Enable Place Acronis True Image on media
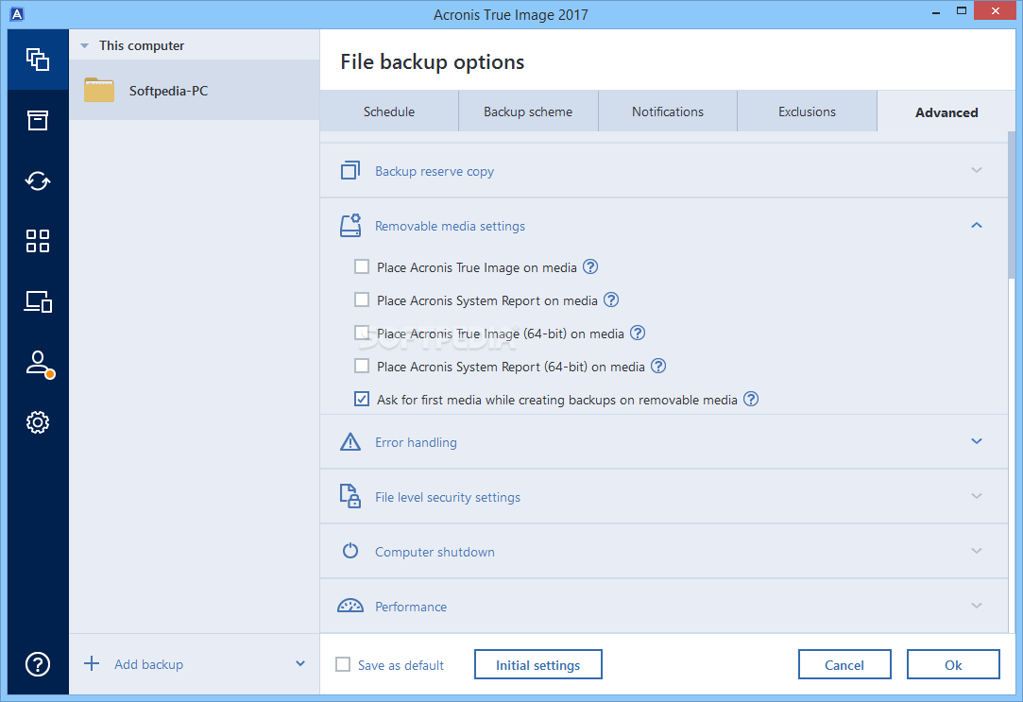This screenshot has width=1023, height=702. [x=362, y=266]
